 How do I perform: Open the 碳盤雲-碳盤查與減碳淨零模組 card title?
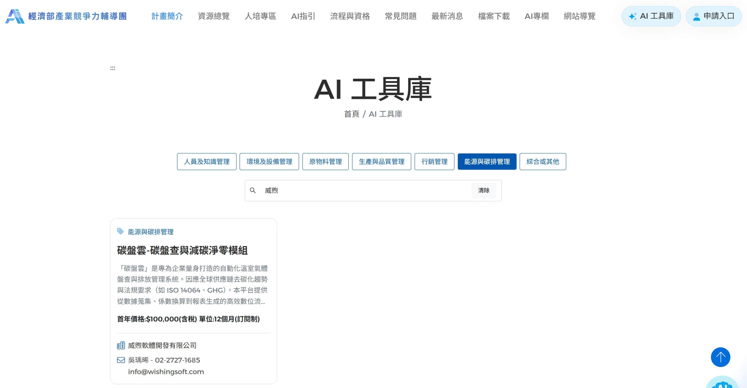pos(182,251)
